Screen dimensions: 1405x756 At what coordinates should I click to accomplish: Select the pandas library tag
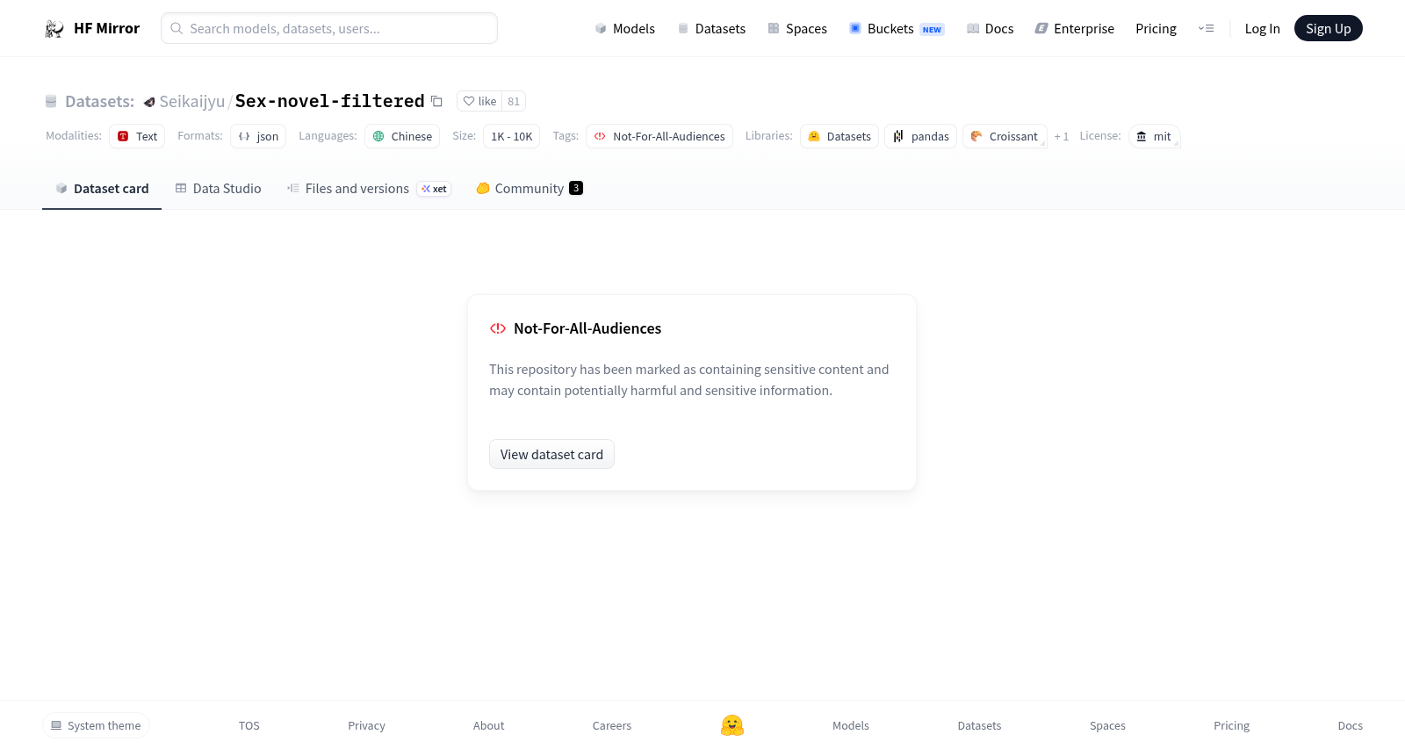[920, 136]
